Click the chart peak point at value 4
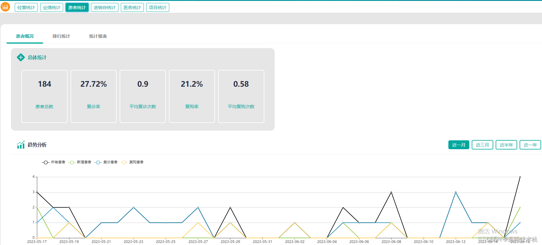The height and width of the screenshot is (245, 542). pyautogui.click(x=520, y=177)
